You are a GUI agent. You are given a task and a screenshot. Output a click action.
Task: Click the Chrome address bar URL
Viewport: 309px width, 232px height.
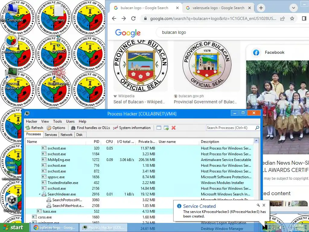213,18
